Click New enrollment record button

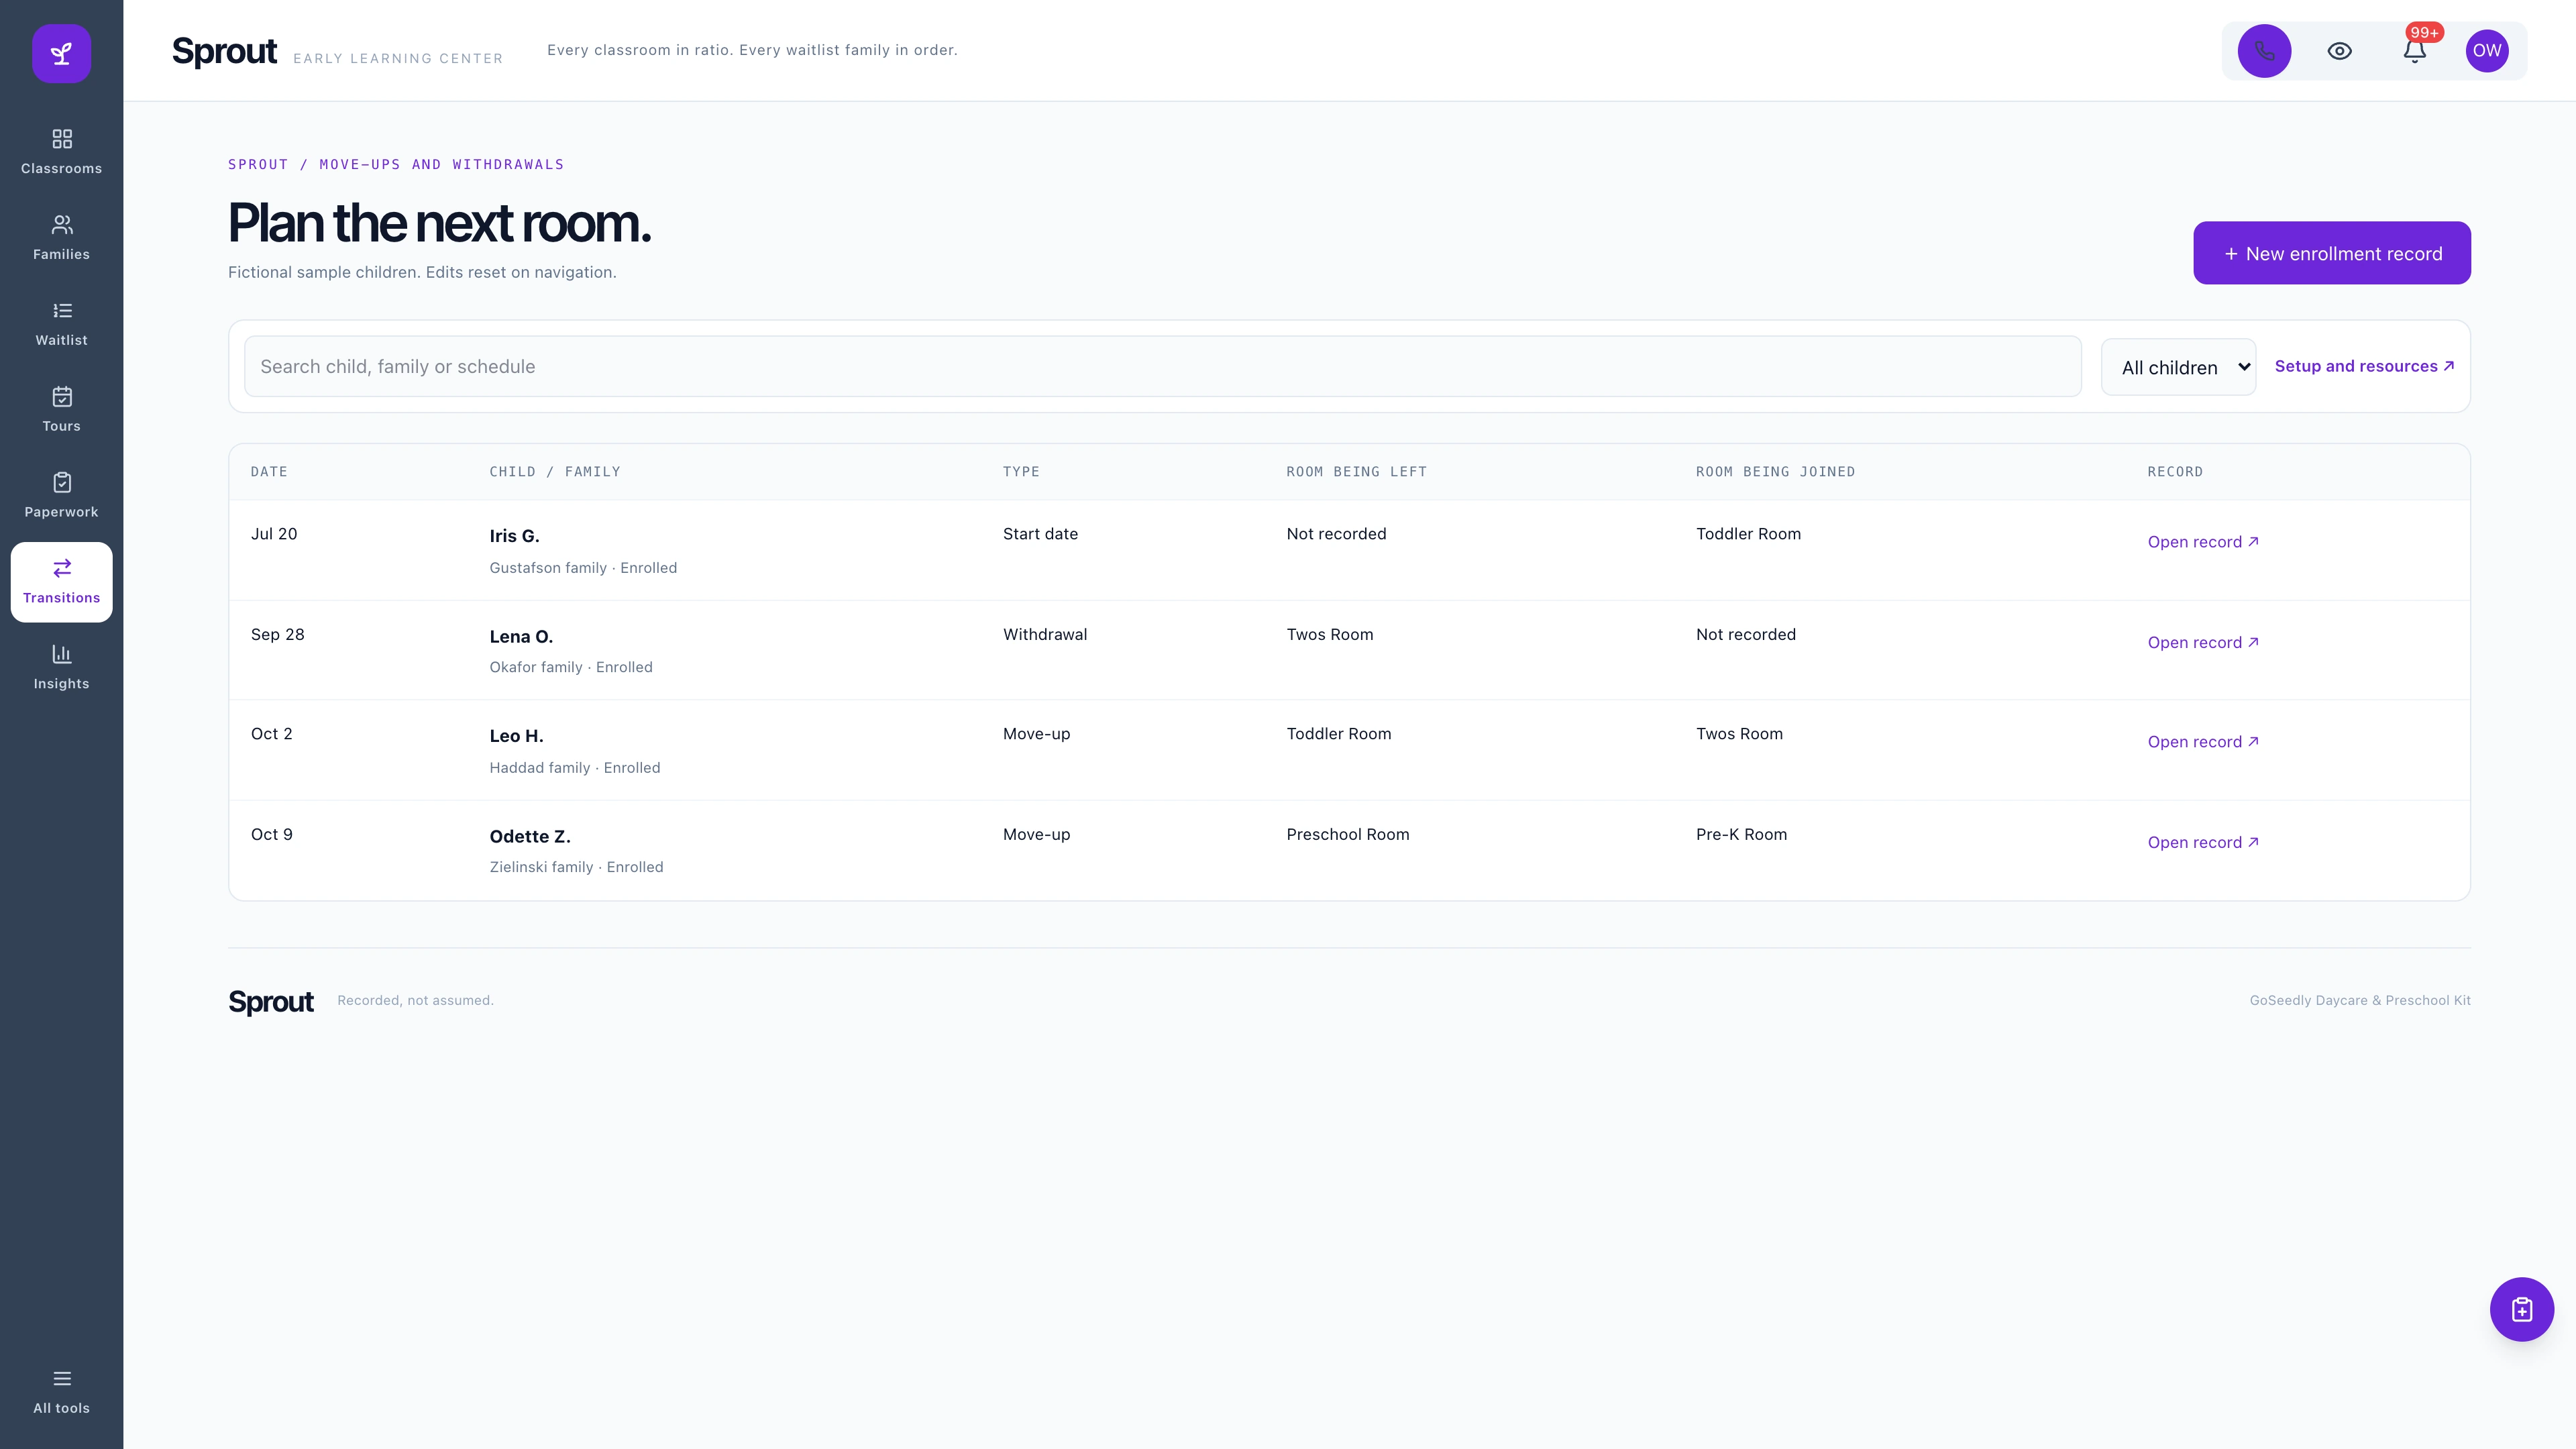2332,253
